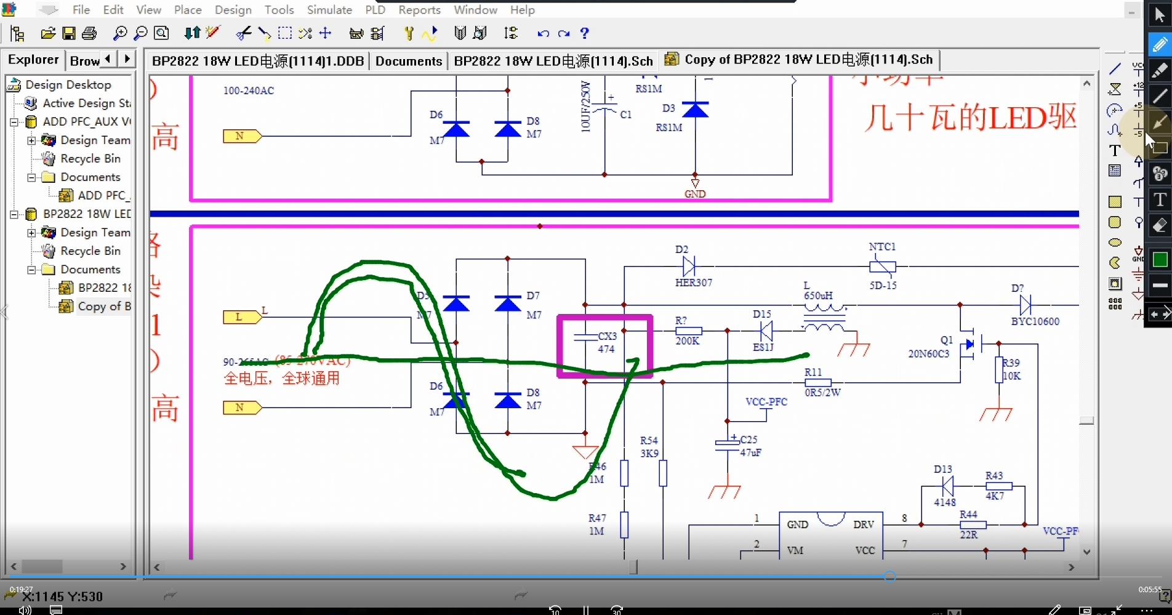1172x615 pixels.
Task: Click the volume speaker icon in player
Action: [x=25, y=609]
